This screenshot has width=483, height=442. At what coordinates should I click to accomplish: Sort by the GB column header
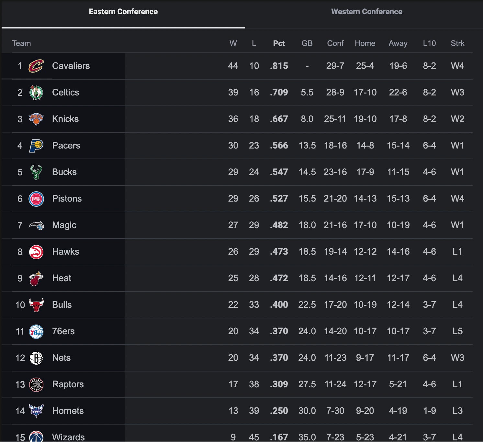pyautogui.click(x=307, y=43)
